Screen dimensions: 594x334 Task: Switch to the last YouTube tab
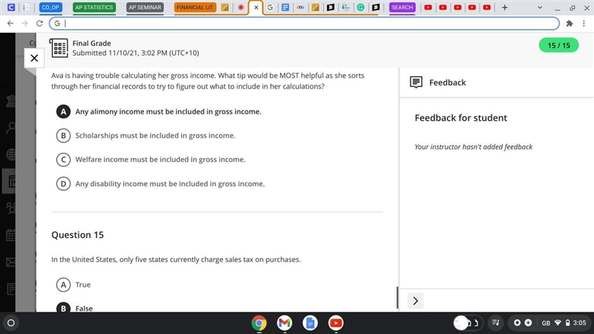point(487,7)
